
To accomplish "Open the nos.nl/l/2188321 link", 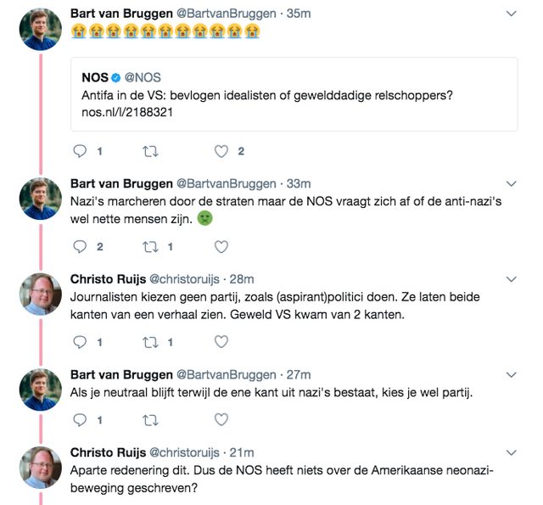I will coord(126,110).
